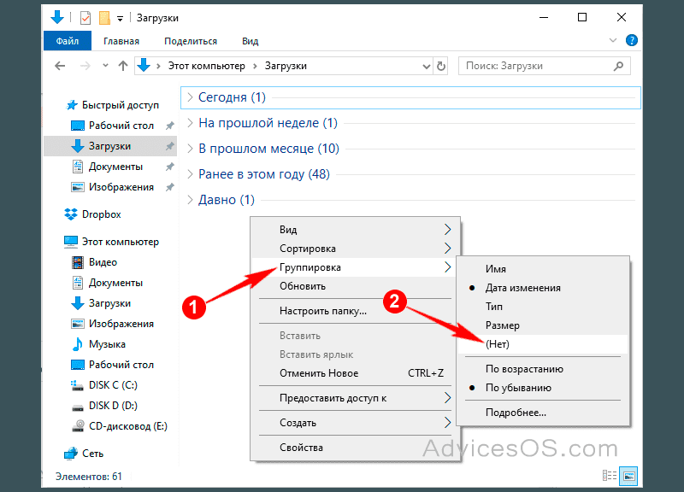The height and width of the screenshot is (492, 684).
Task: Open pinned Изображения under Быстрый доступ
Action: pos(112,187)
